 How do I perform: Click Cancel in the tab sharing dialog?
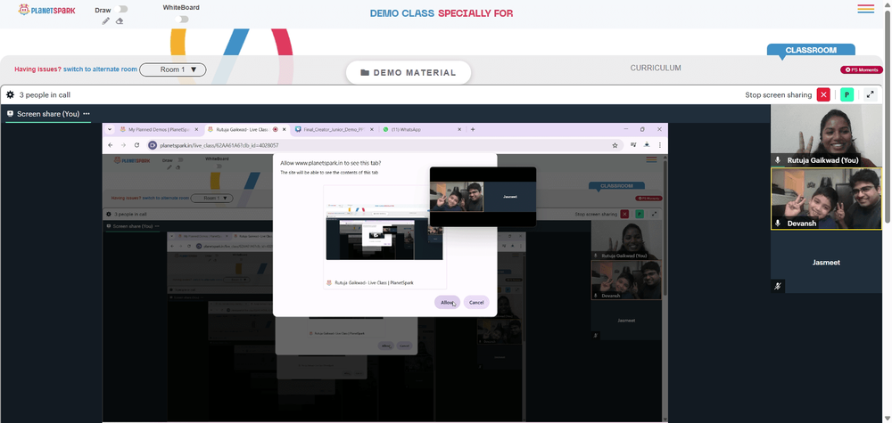(476, 302)
